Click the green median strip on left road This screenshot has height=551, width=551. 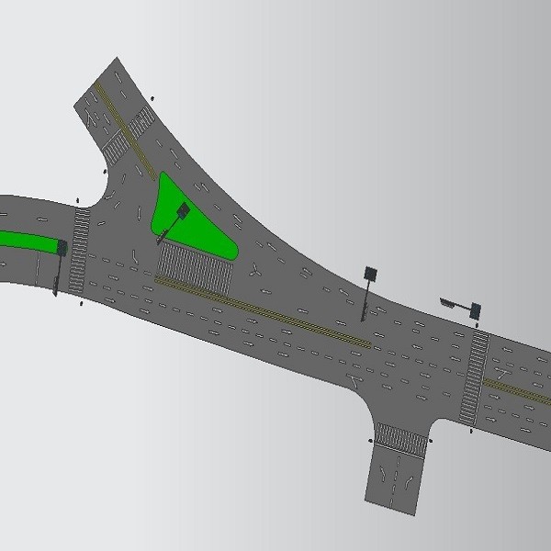(26, 241)
